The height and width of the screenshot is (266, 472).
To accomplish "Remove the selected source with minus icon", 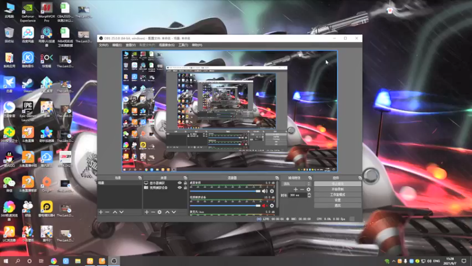I will click(153, 212).
